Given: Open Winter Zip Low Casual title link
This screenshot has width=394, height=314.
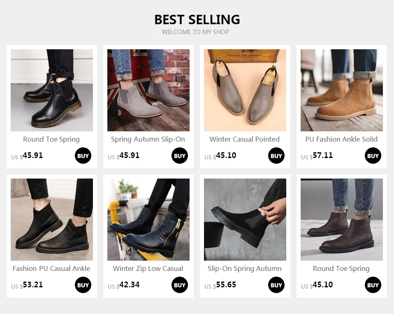Looking at the screenshot, I should (148, 268).
